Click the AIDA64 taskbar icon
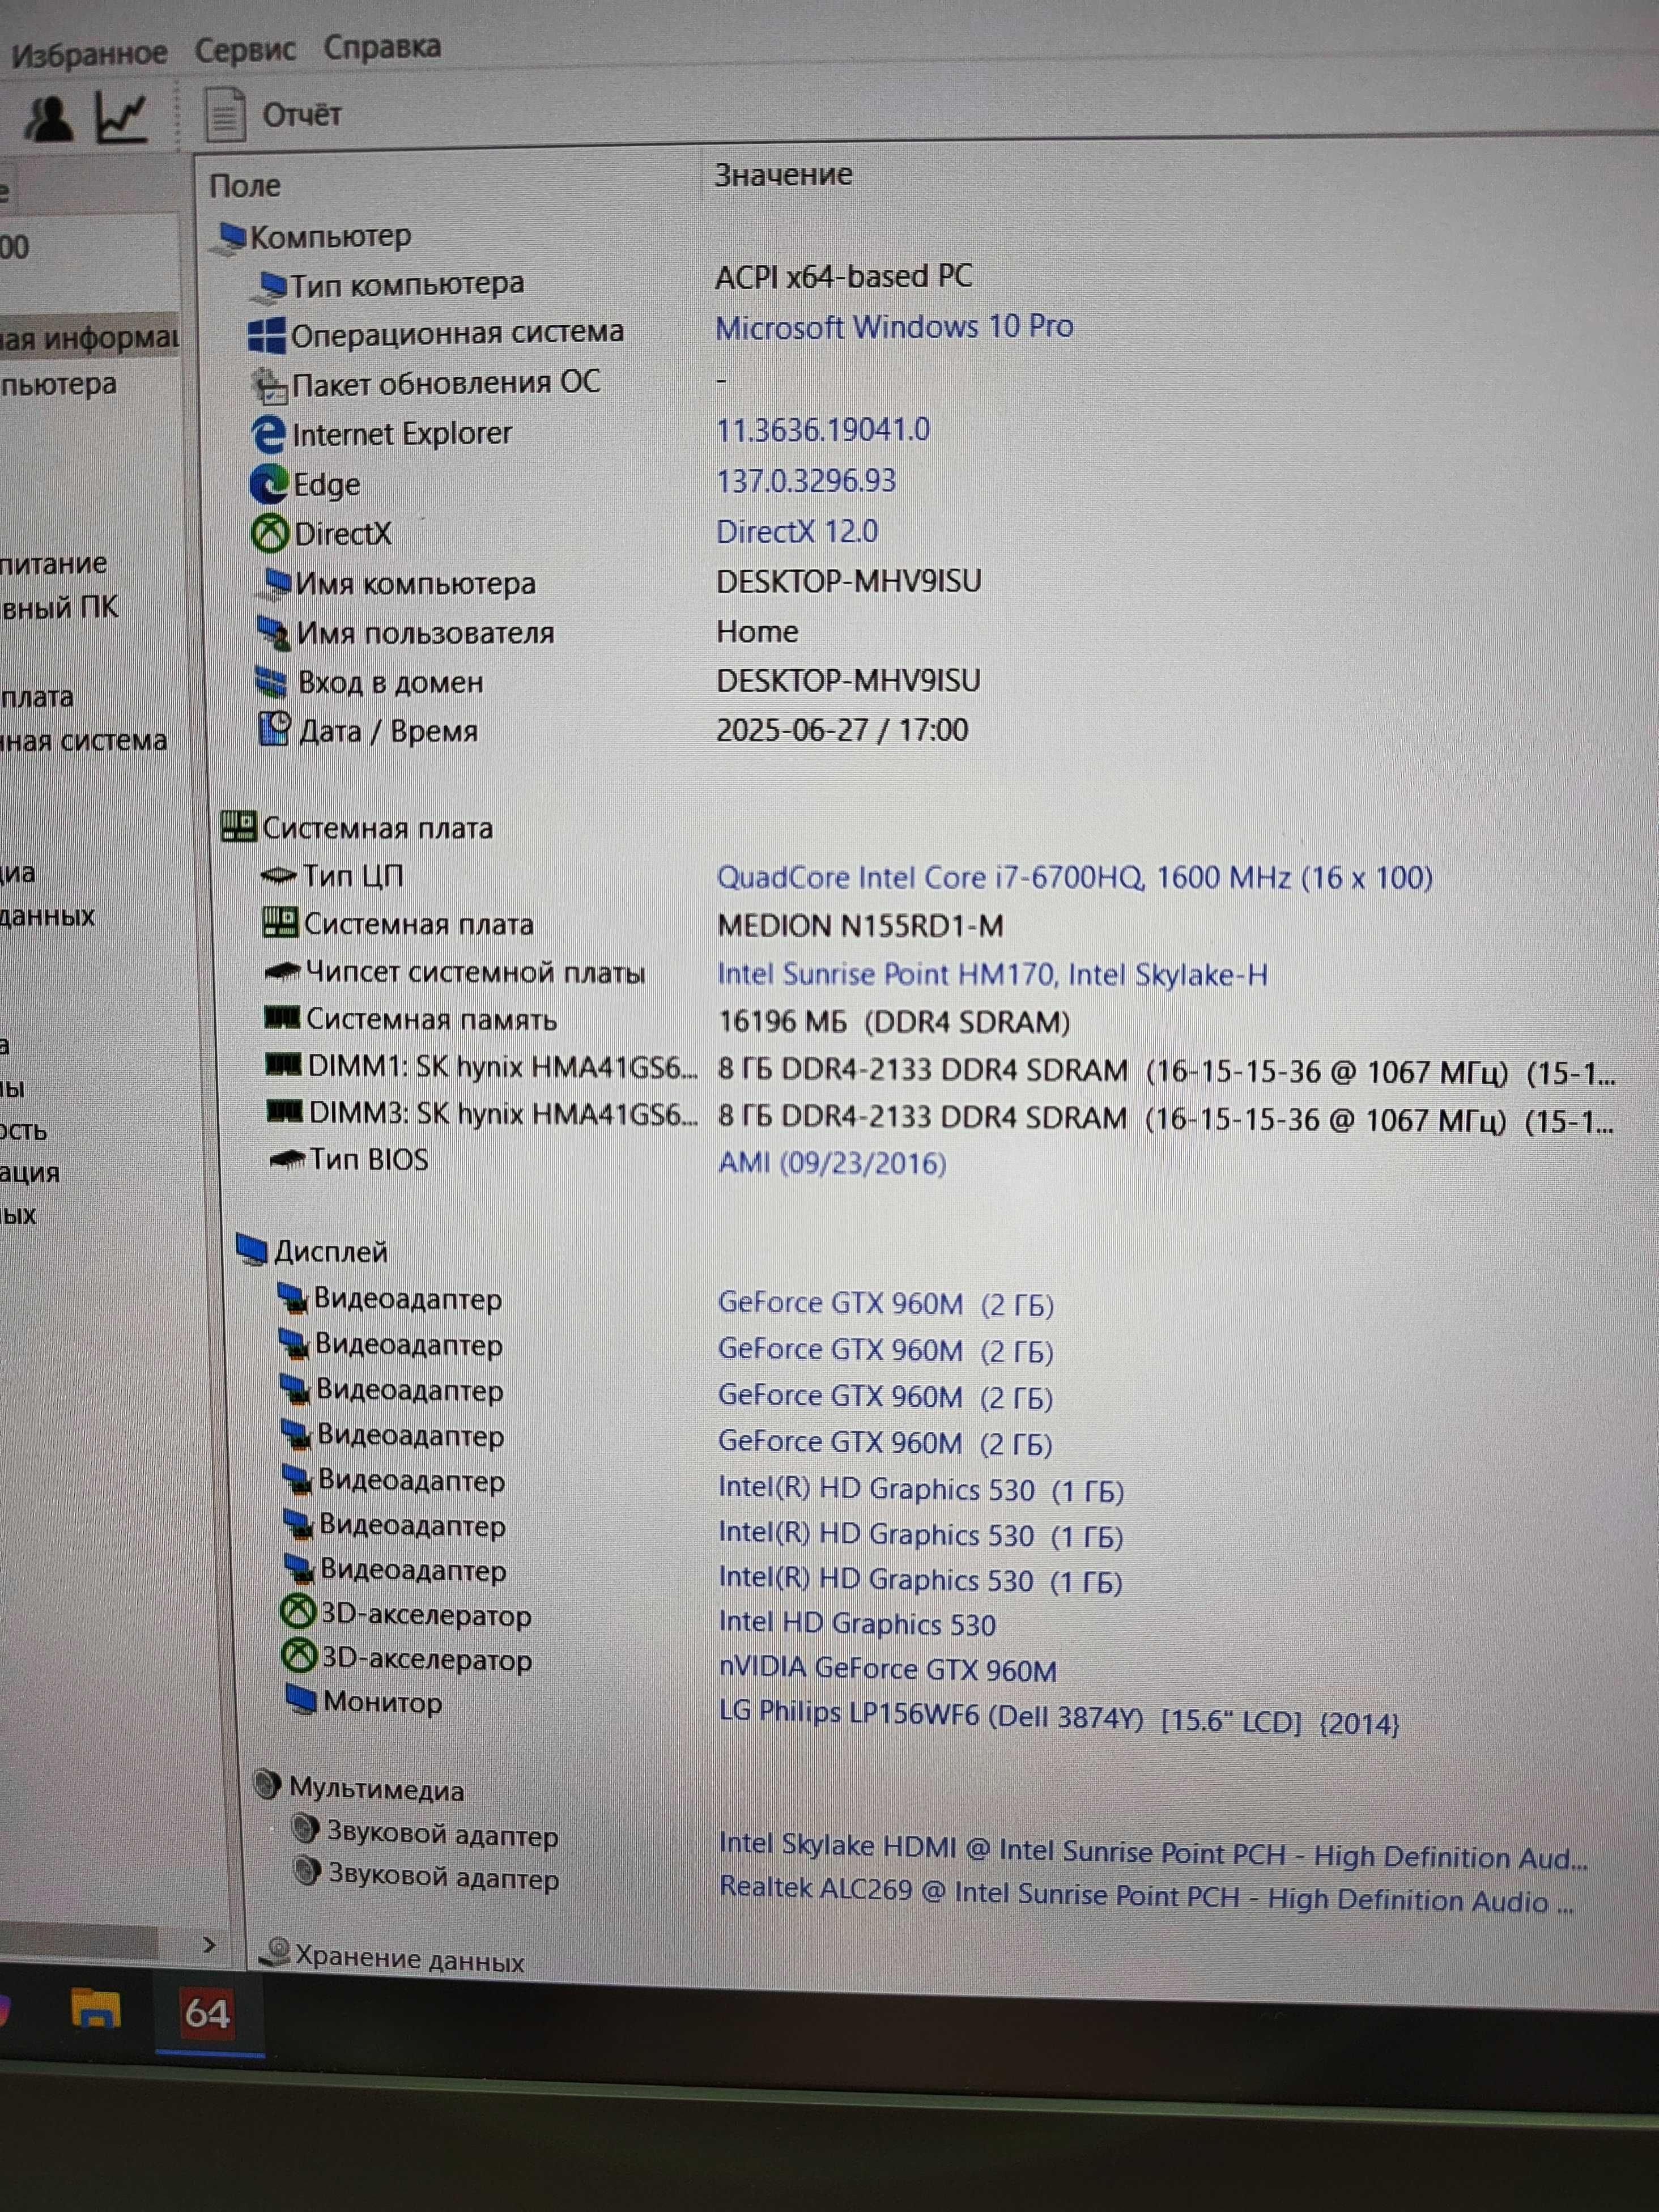 tap(208, 2012)
